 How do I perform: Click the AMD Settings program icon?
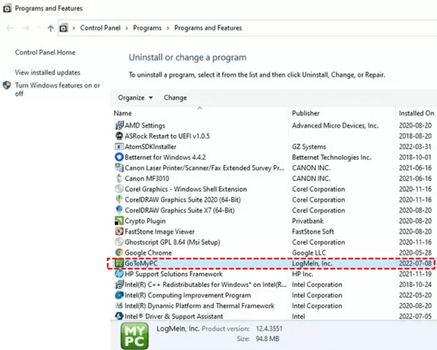coord(119,125)
